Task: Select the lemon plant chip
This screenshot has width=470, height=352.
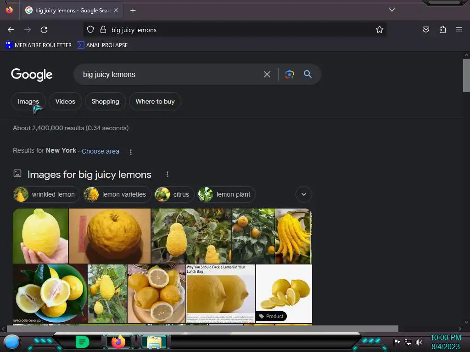Action: pyautogui.click(x=226, y=194)
